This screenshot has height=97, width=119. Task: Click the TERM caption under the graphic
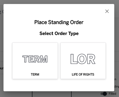35,74
